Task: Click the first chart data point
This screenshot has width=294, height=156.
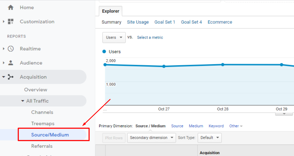Action: 105,65
